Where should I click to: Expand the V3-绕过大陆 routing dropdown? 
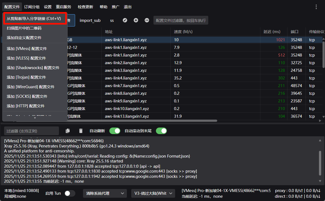click(x=153, y=193)
